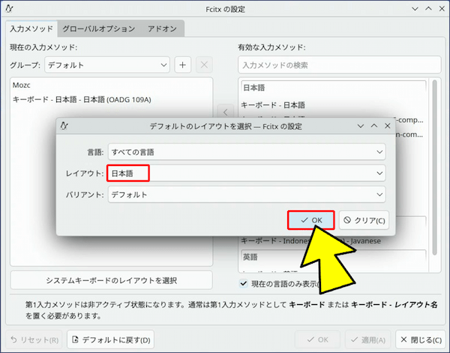
Task: Click the Fcitx icon in dialog title bar
Action: (65, 126)
